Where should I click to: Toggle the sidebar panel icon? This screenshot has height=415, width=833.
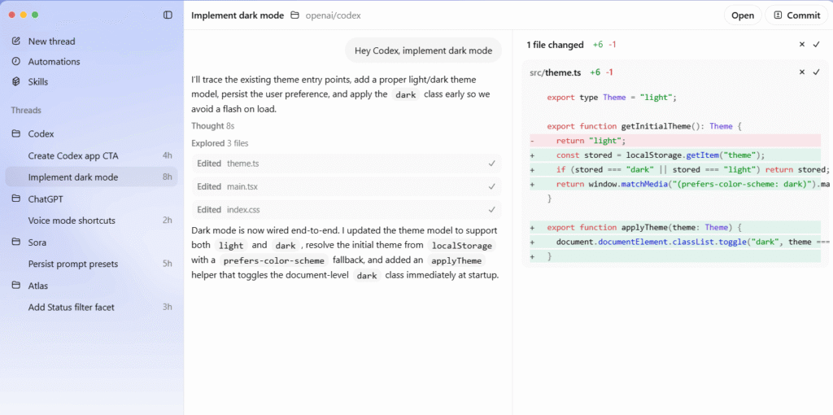(x=168, y=15)
